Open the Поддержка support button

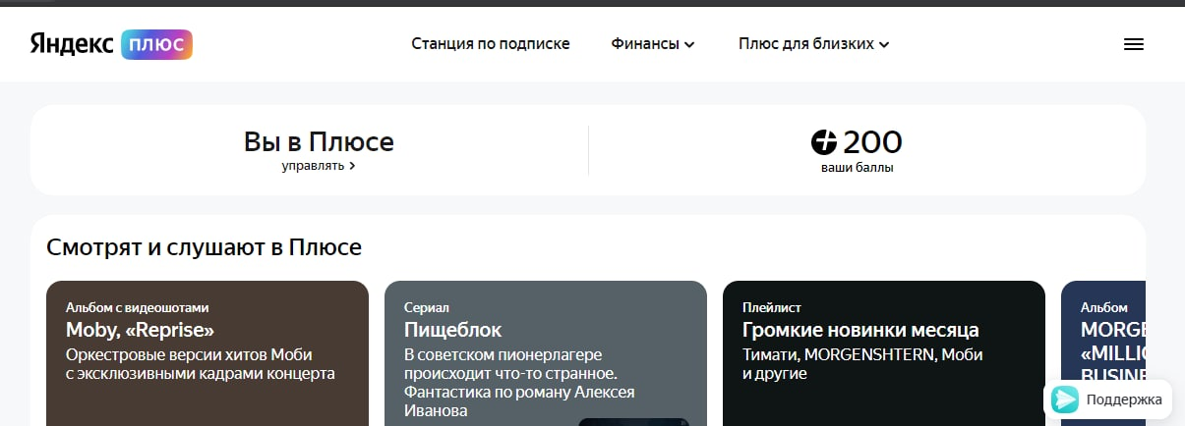(x=1107, y=399)
